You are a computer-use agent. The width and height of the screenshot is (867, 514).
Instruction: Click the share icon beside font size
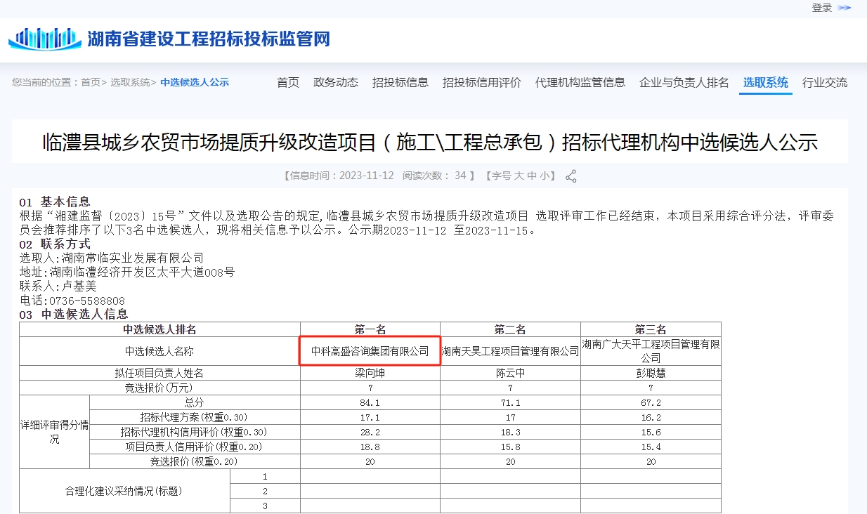pos(571,176)
